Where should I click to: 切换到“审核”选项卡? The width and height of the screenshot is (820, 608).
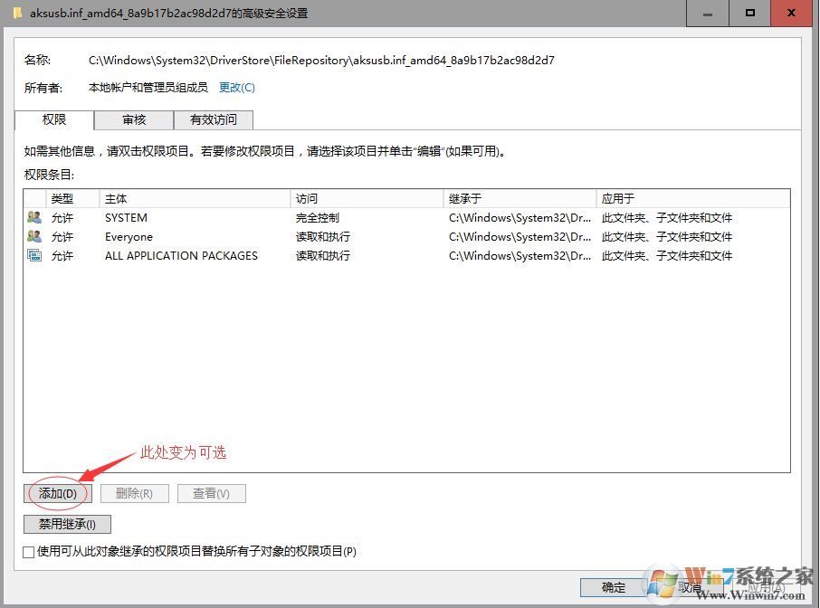point(132,119)
